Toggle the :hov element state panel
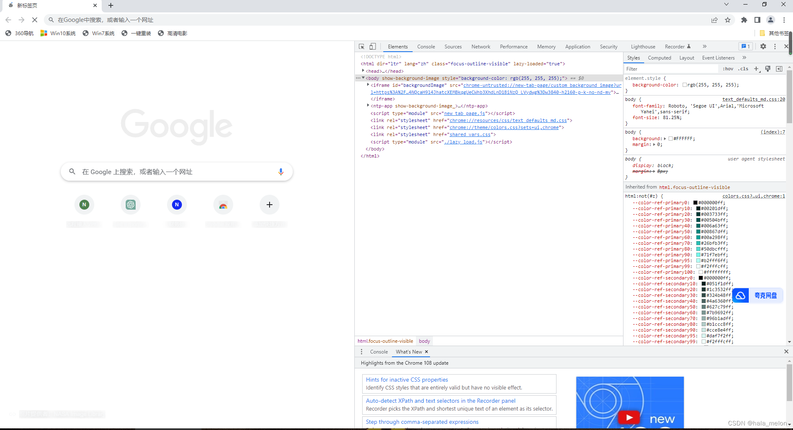 coord(728,69)
